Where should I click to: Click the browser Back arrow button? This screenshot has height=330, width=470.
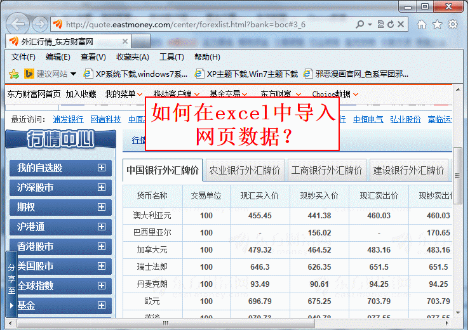(x=19, y=24)
